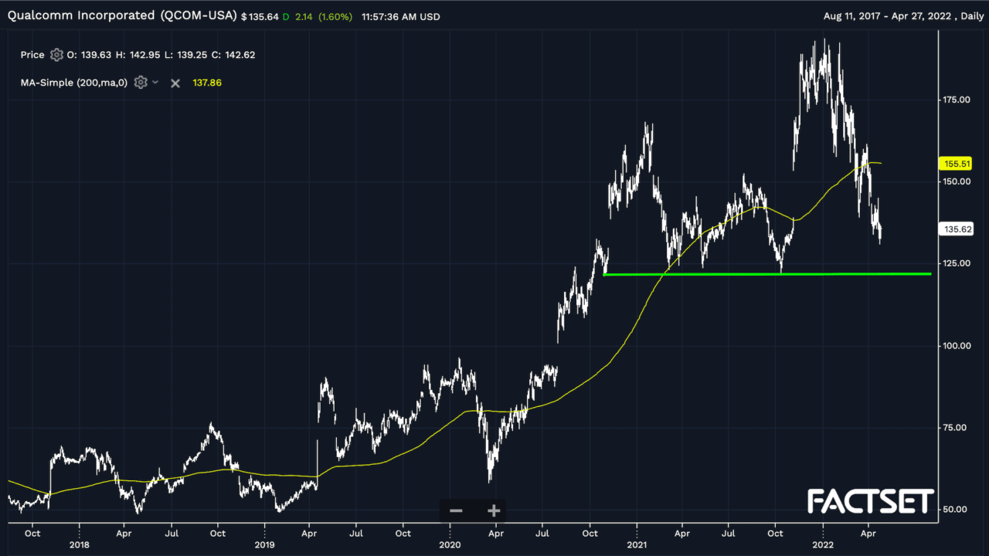
Task: Select the MA-Simple (200,ma,0) legend label
Action: 73,83
